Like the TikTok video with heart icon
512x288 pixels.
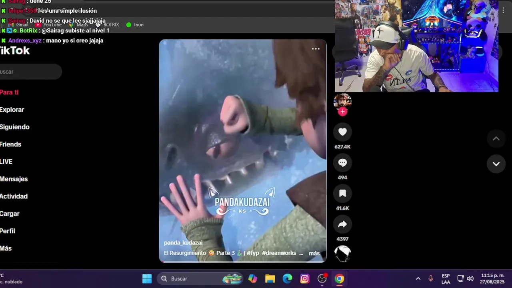pos(342,132)
